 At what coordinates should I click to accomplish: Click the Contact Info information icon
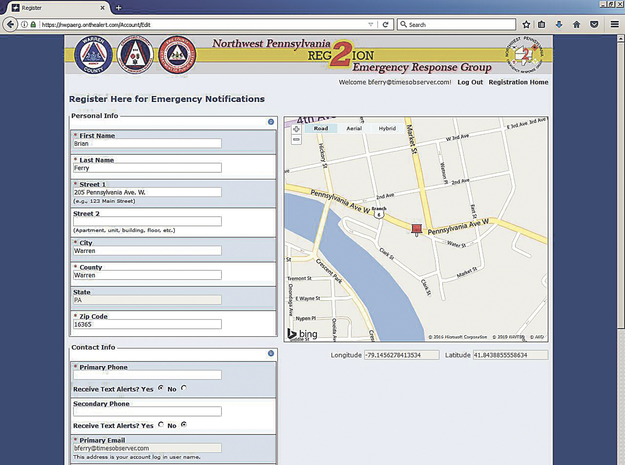pos(271,354)
